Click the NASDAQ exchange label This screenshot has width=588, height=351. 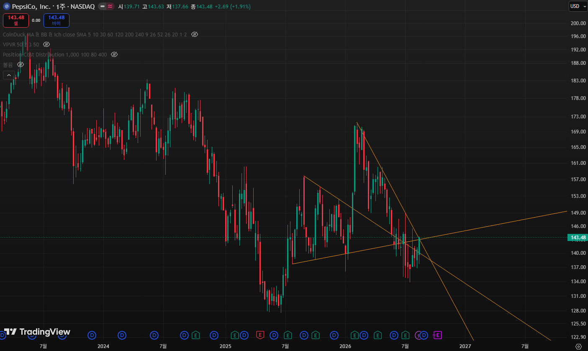[82, 6]
